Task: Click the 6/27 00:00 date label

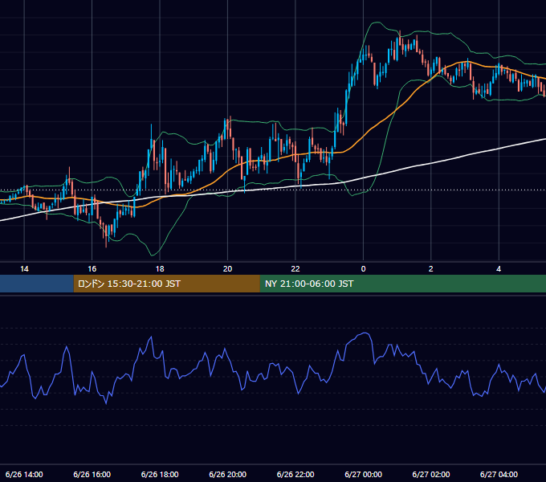Action: click(363, 474)
